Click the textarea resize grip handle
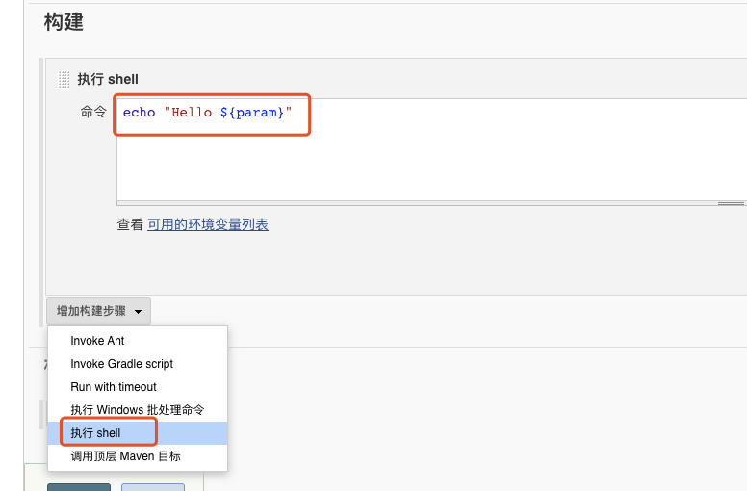 731,203
